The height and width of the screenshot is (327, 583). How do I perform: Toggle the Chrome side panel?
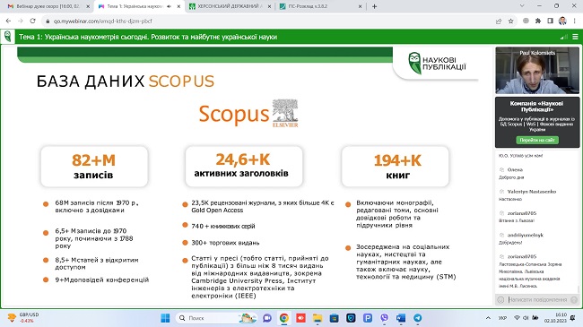point(551,22)
